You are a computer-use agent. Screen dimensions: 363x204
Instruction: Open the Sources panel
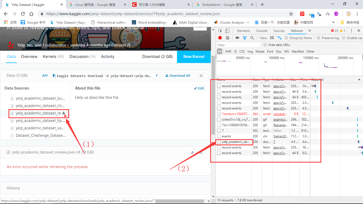pos(279,31)
